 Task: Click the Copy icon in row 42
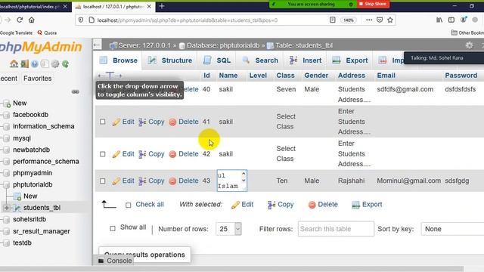pyautogui.click(x=142, y=154)
